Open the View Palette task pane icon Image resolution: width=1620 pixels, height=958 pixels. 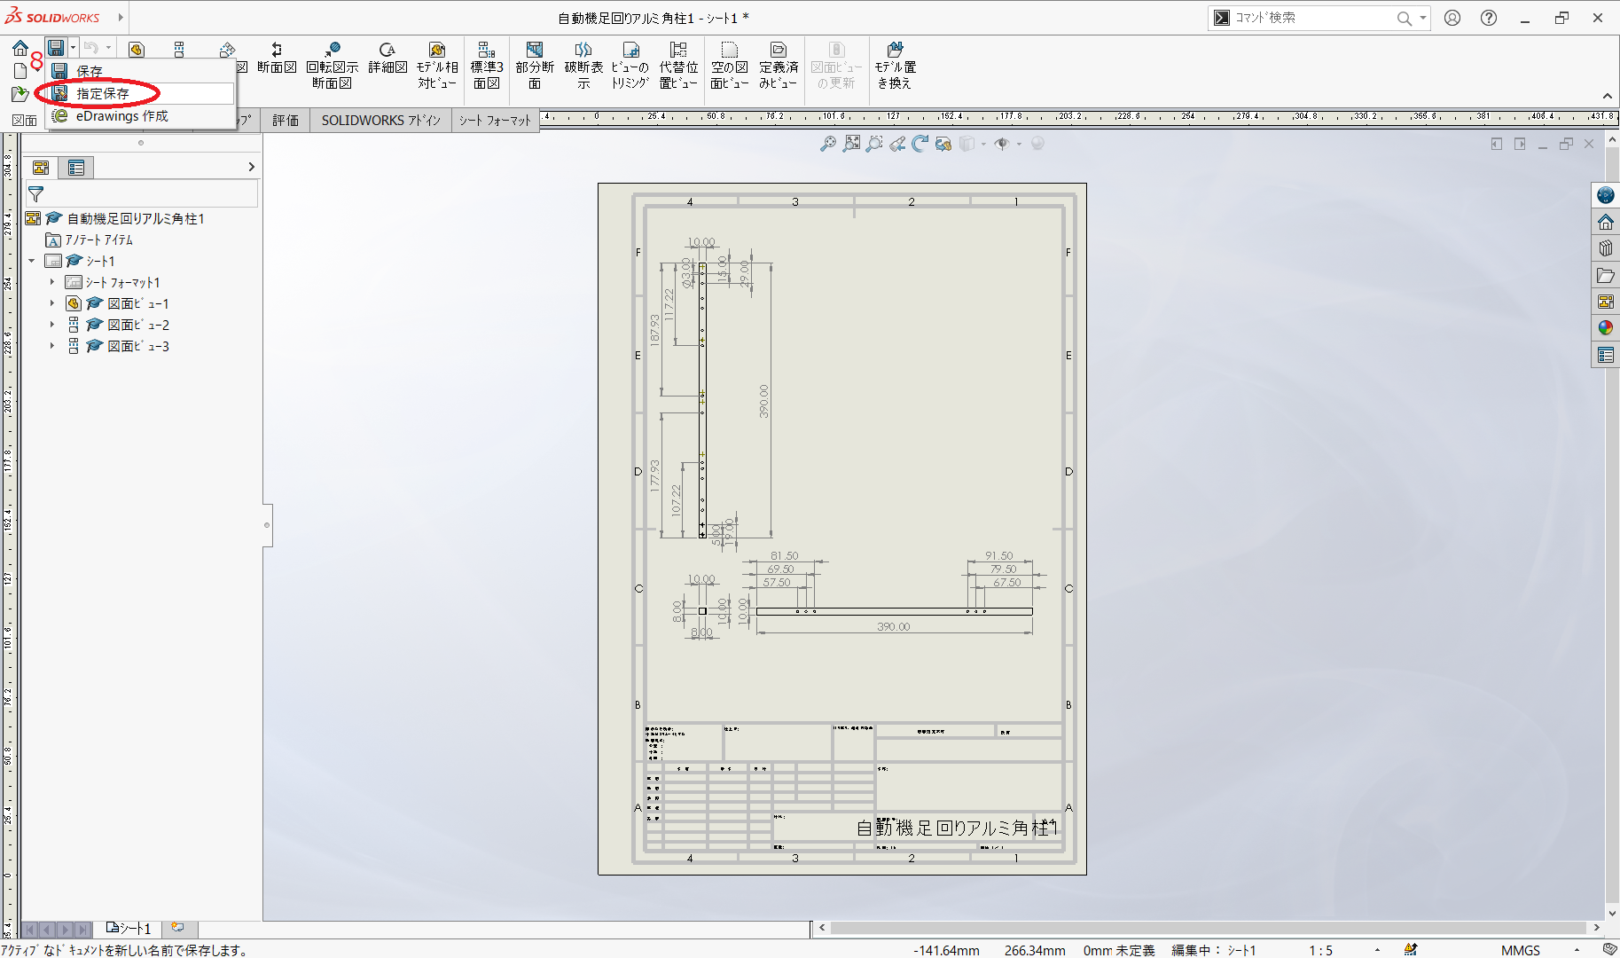1606,302
